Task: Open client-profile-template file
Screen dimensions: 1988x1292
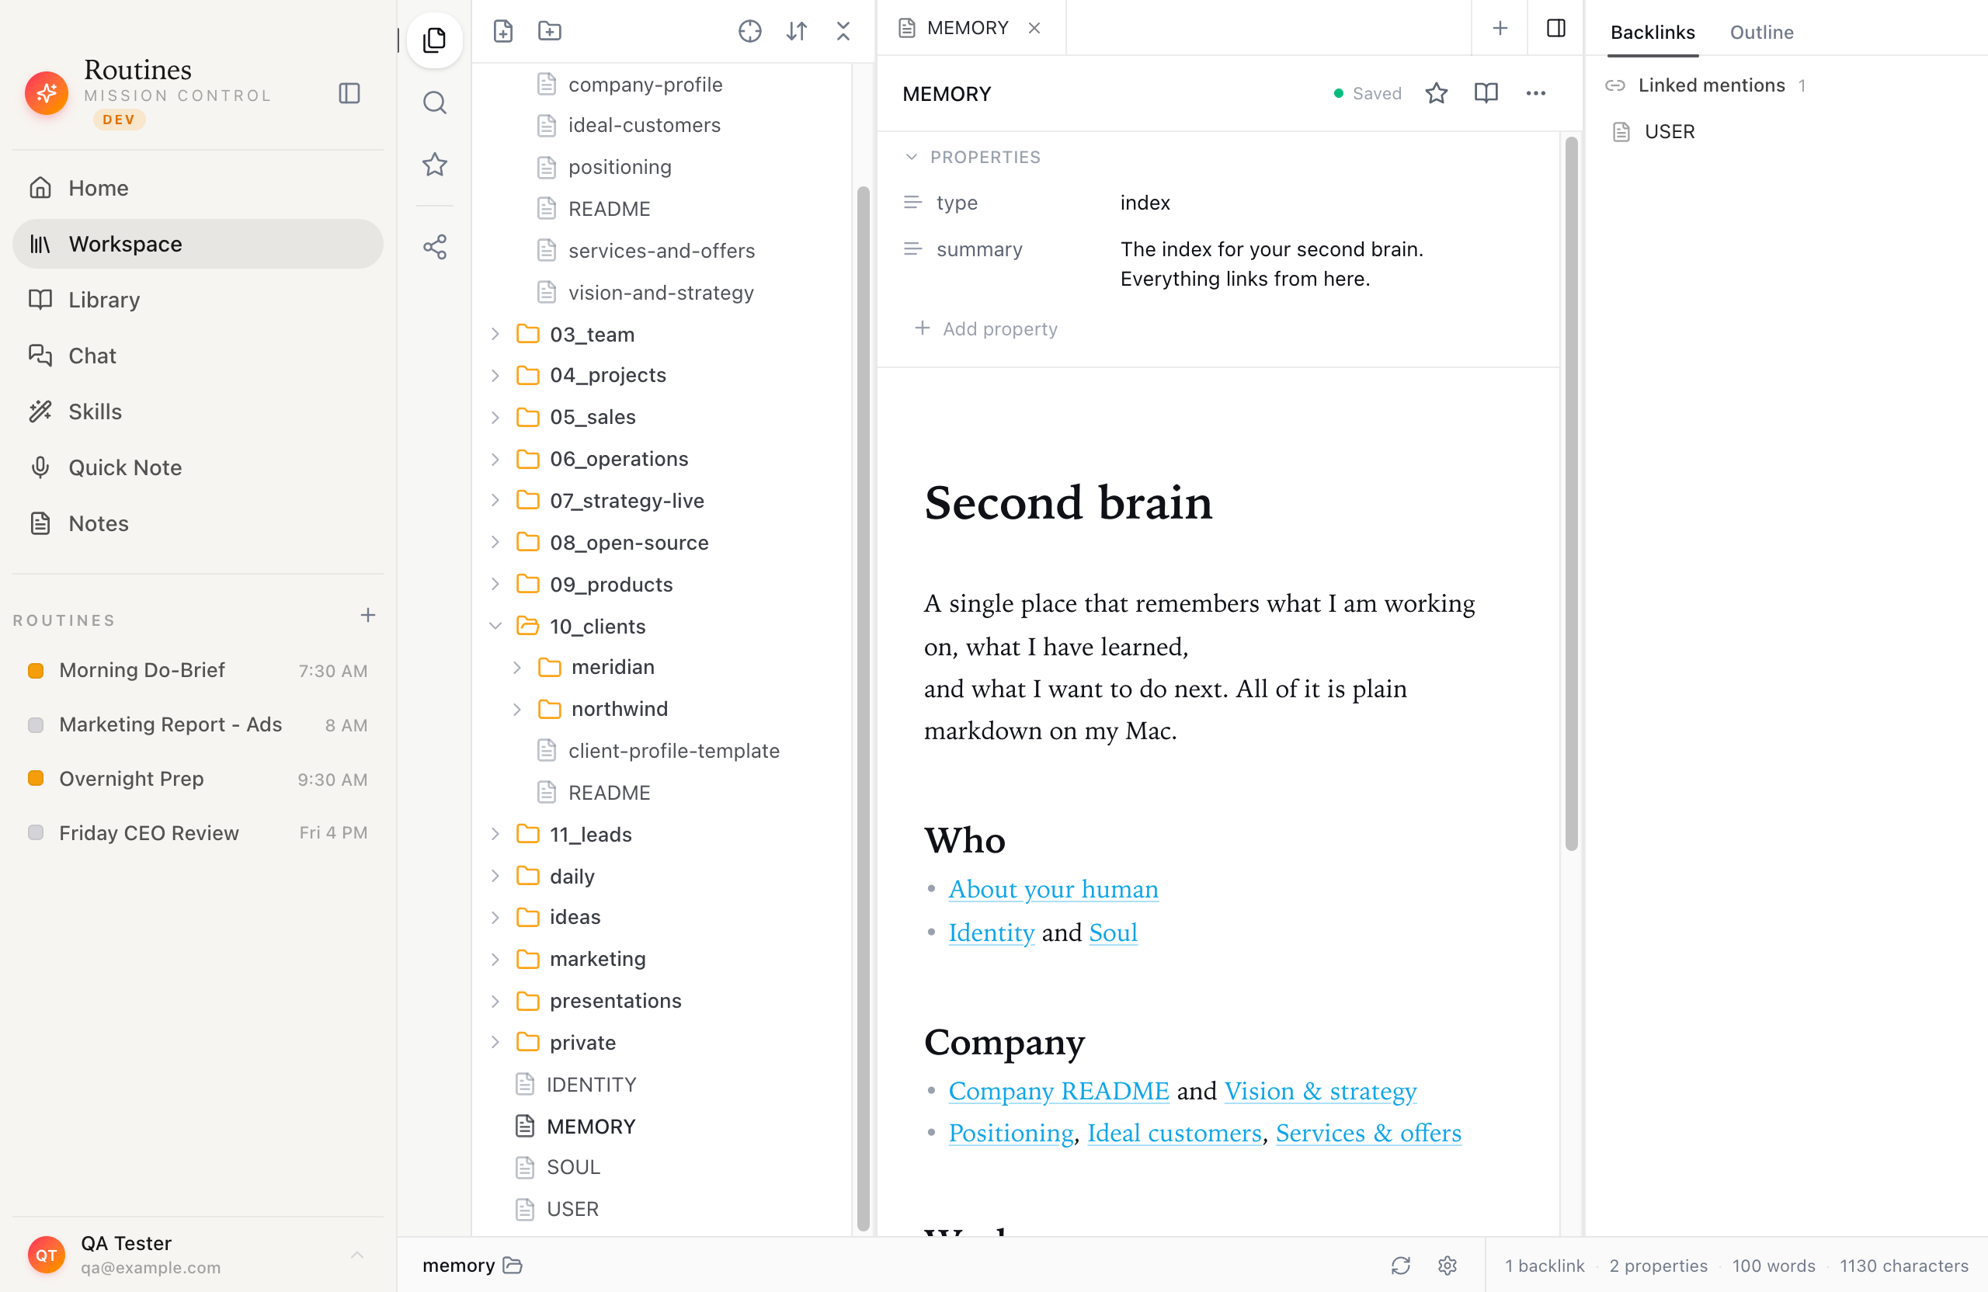Action: coord(673,750)
